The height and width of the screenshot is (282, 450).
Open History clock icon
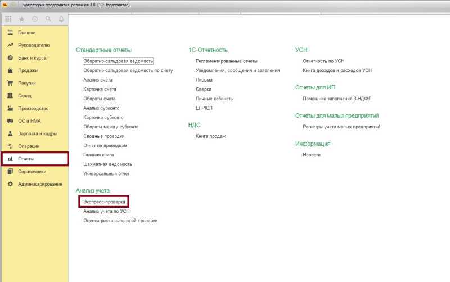click(x=35, y=19)
